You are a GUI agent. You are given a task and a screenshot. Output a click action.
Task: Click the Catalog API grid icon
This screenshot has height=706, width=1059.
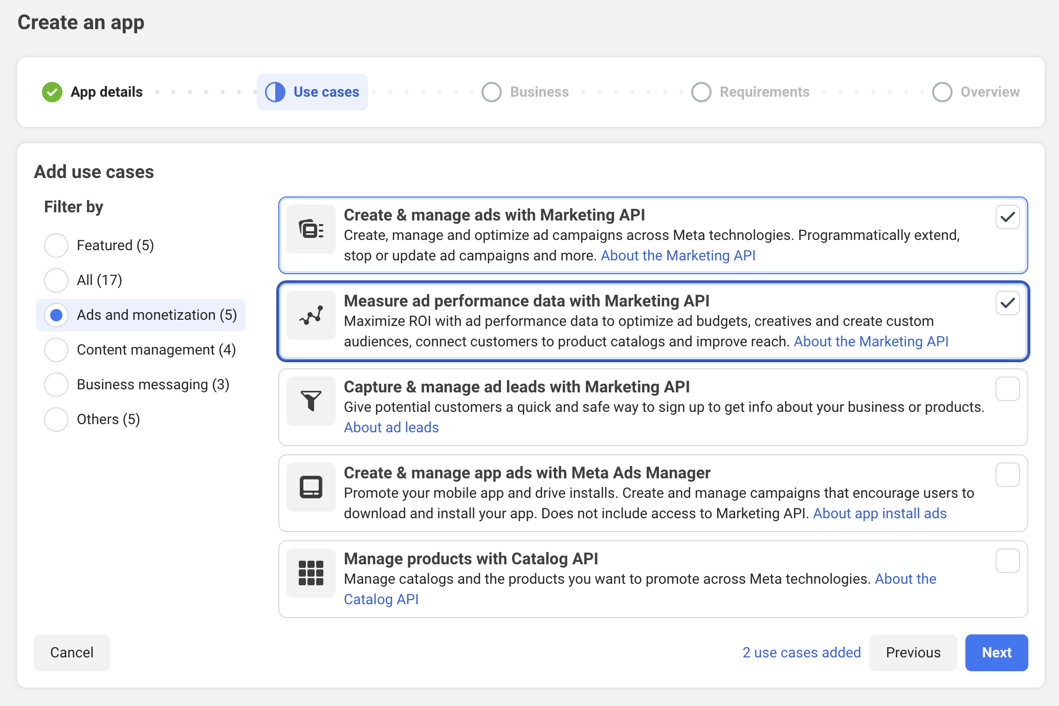(x=311, y=573)
